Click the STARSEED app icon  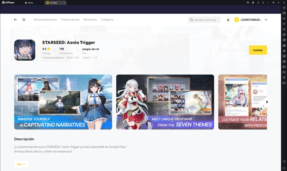[25, 50]
